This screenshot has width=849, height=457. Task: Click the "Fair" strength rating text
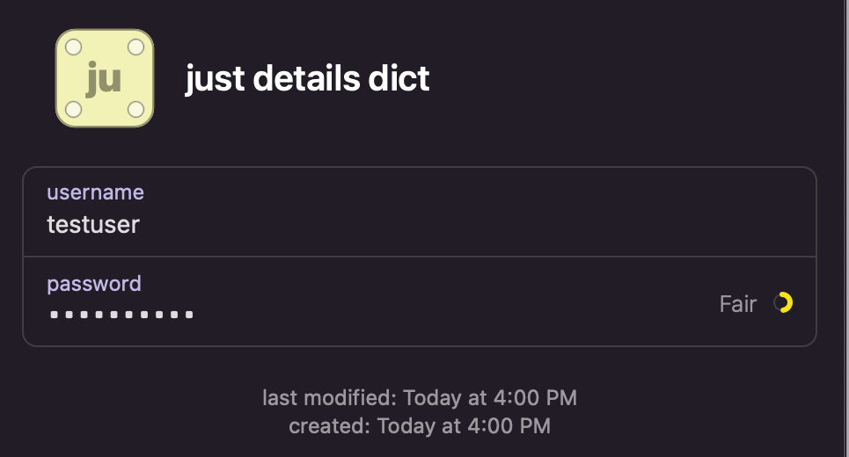737,304
